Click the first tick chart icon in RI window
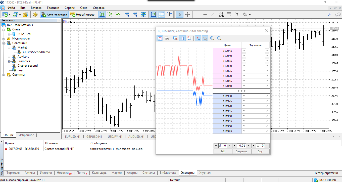 [160, 38]
